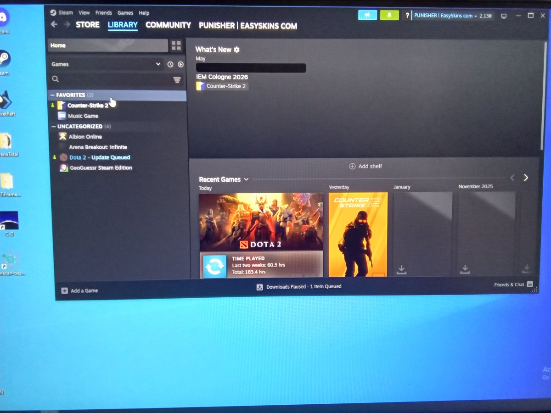This screenshot has width=551, height=413.
Task: Select GeoGuessr Steam Edition in the list
Action: click(101, 168)
